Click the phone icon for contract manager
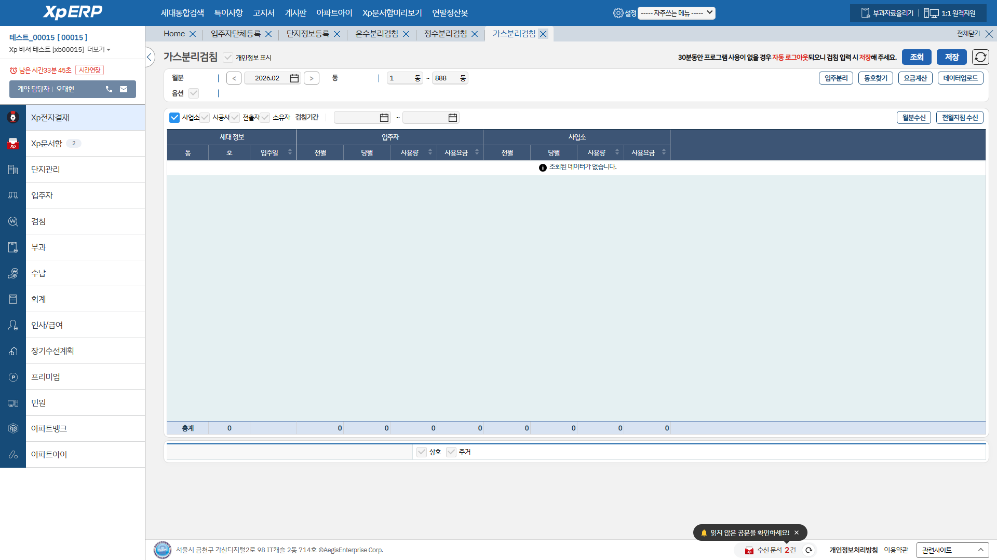Viewport: 997px width, 560px height. coord(109,89)
